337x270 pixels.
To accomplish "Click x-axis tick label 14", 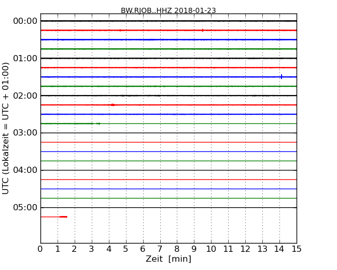I will (x=279, y=249).
